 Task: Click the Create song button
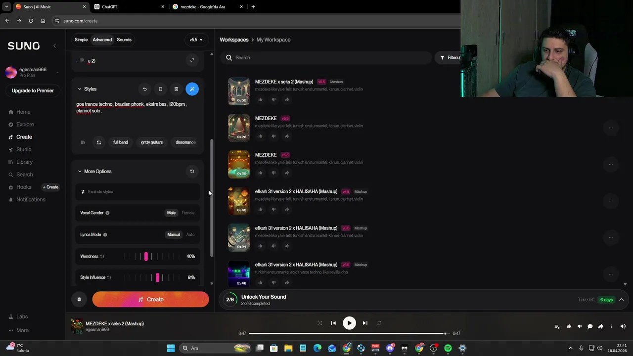[x=150, y=299]
